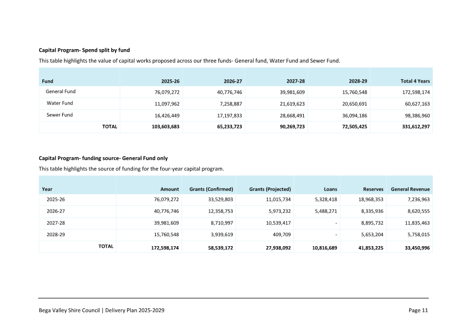Select the 'Capital Program- funding source- General Fund only' heading
The width and height of the screenshot is (458, 324).
(103, 158)
